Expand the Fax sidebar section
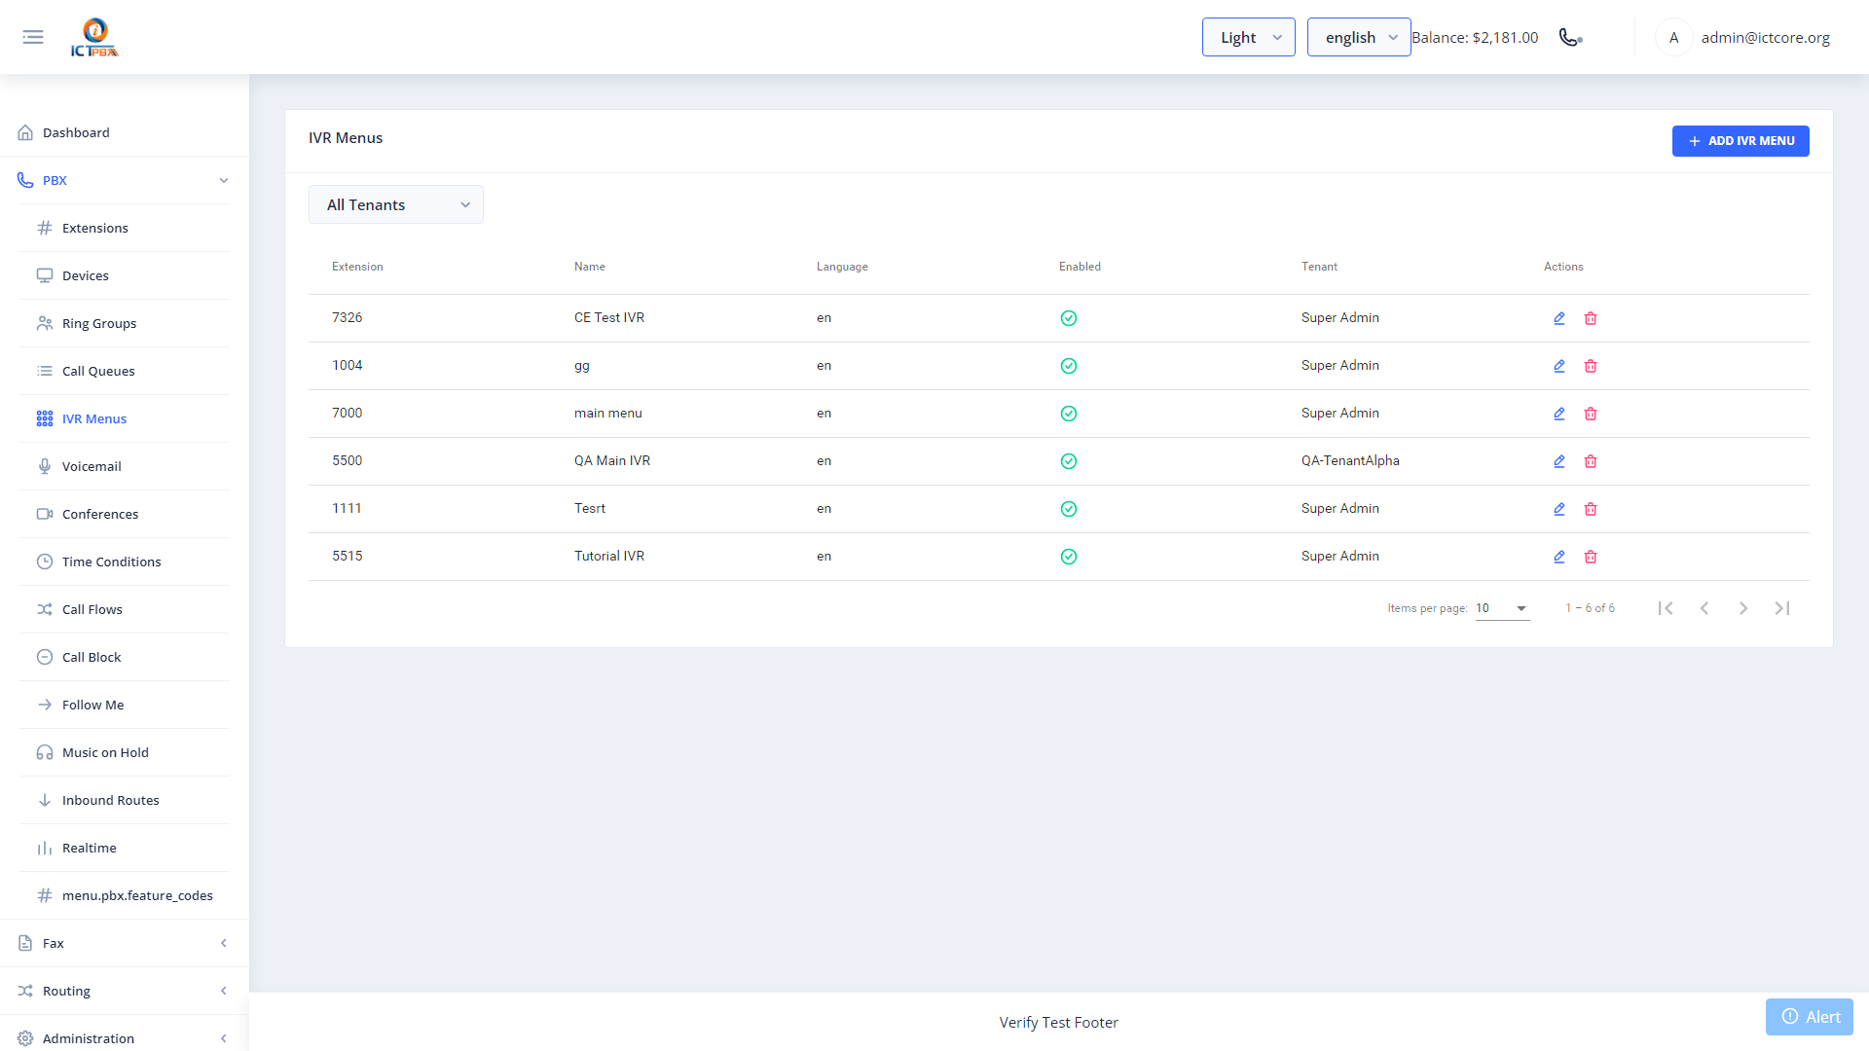 click(125, 943)
